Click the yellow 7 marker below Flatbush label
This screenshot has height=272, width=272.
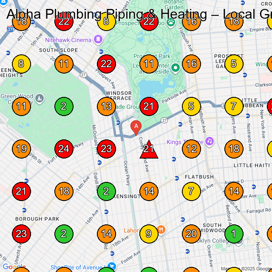click(x=191, y=191)
